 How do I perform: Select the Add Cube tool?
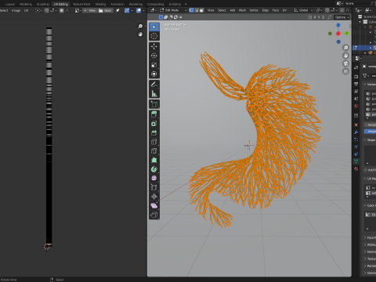[x=154, y=104]
